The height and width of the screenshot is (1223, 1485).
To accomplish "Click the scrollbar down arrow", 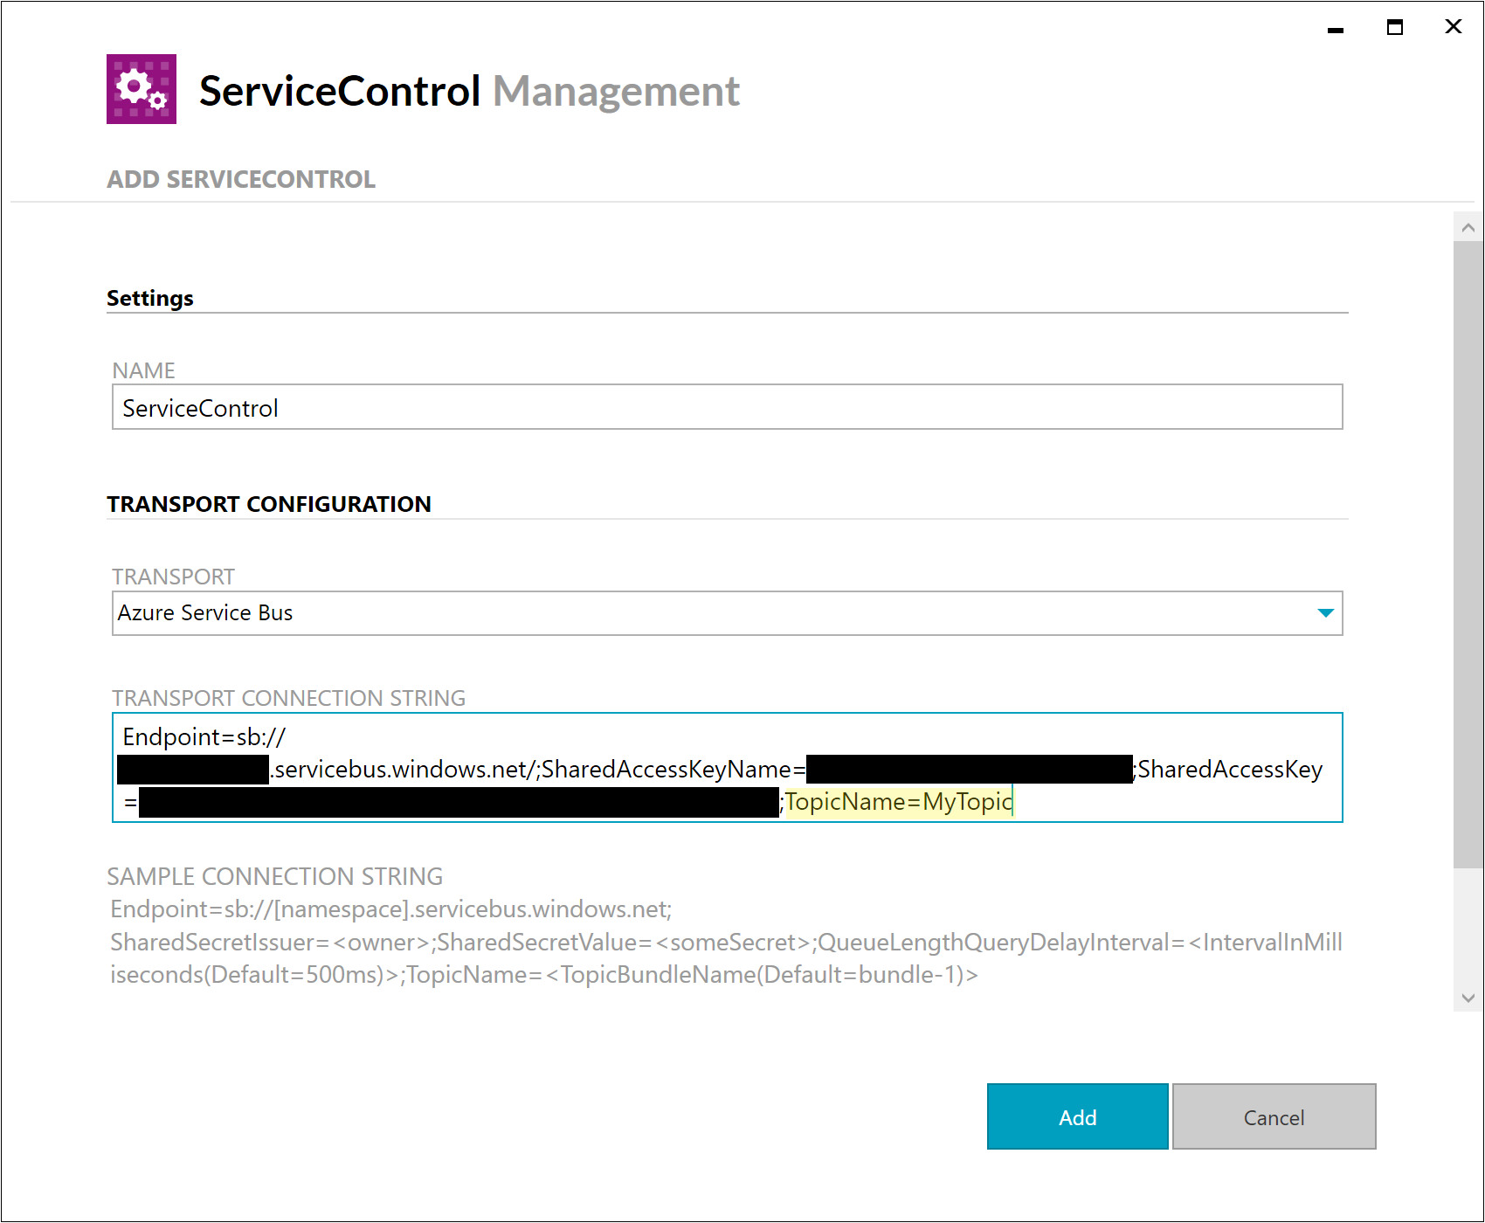I will point(1468,998).
